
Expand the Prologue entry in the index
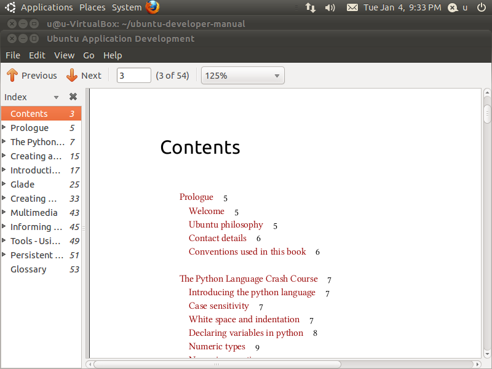click(x=4, y=128)
